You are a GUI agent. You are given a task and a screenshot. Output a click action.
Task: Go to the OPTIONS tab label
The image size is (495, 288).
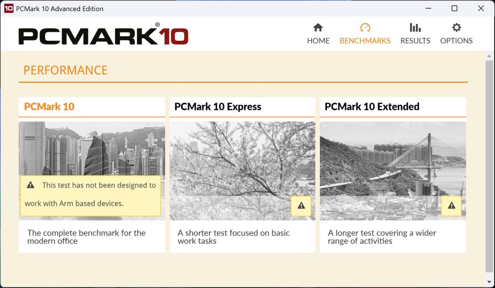456,41
